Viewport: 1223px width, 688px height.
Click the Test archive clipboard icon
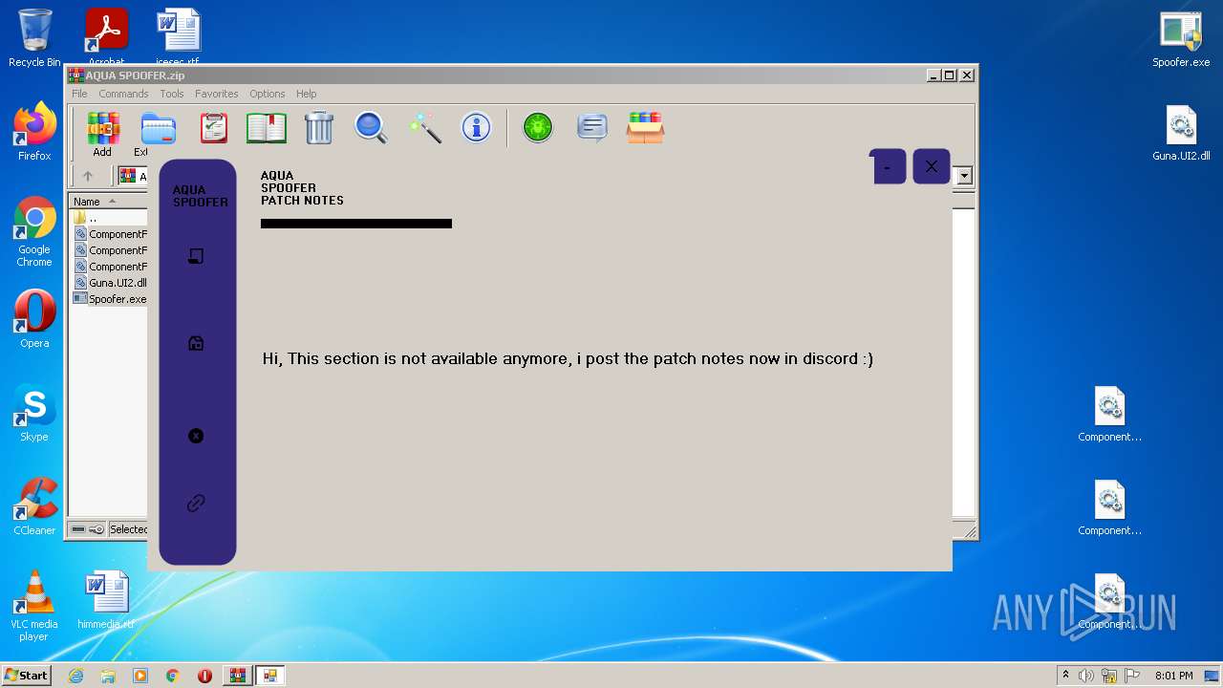[213, 128]
